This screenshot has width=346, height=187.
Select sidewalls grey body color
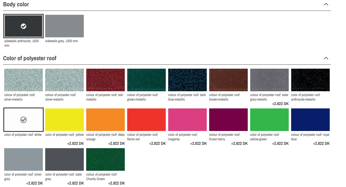(x=64, y=26)
